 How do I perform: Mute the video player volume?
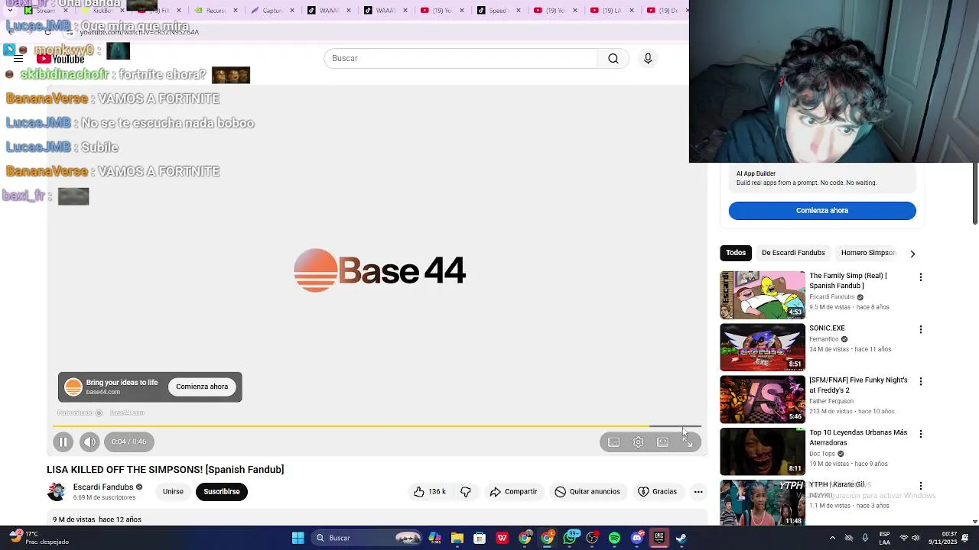pos(89,442)
